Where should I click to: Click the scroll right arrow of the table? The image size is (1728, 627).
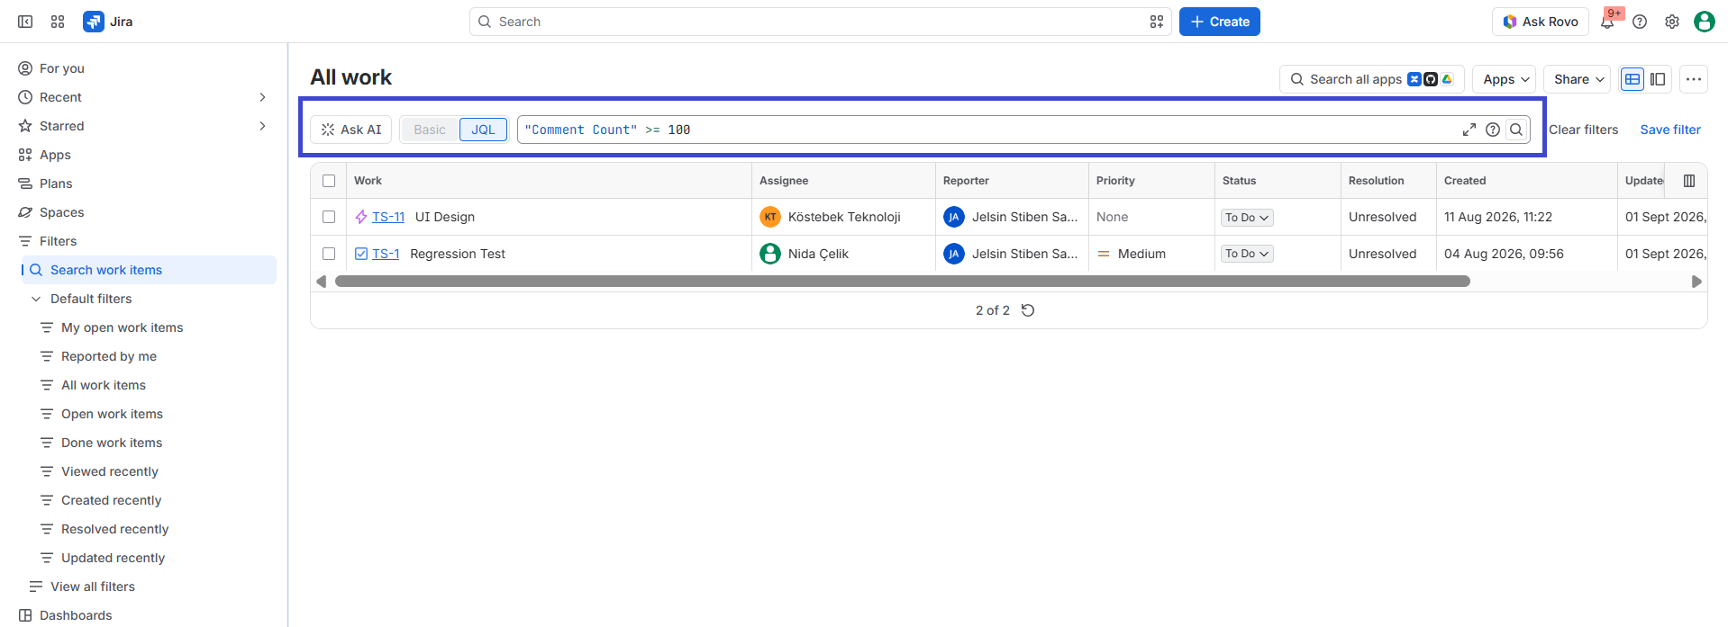1696,282
